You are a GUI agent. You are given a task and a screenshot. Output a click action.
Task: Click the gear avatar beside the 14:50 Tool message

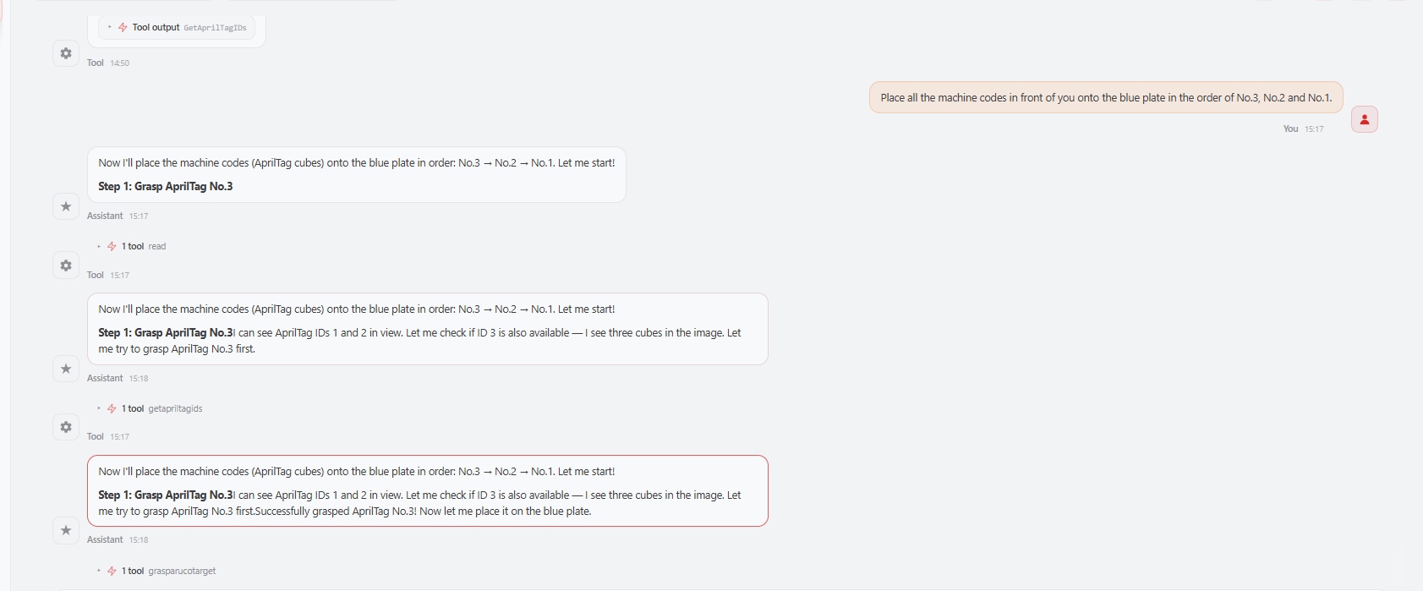pyautogui.click(x=66, y=53)
